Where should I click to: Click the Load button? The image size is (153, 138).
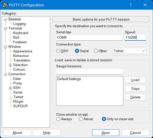coord(135,80)
